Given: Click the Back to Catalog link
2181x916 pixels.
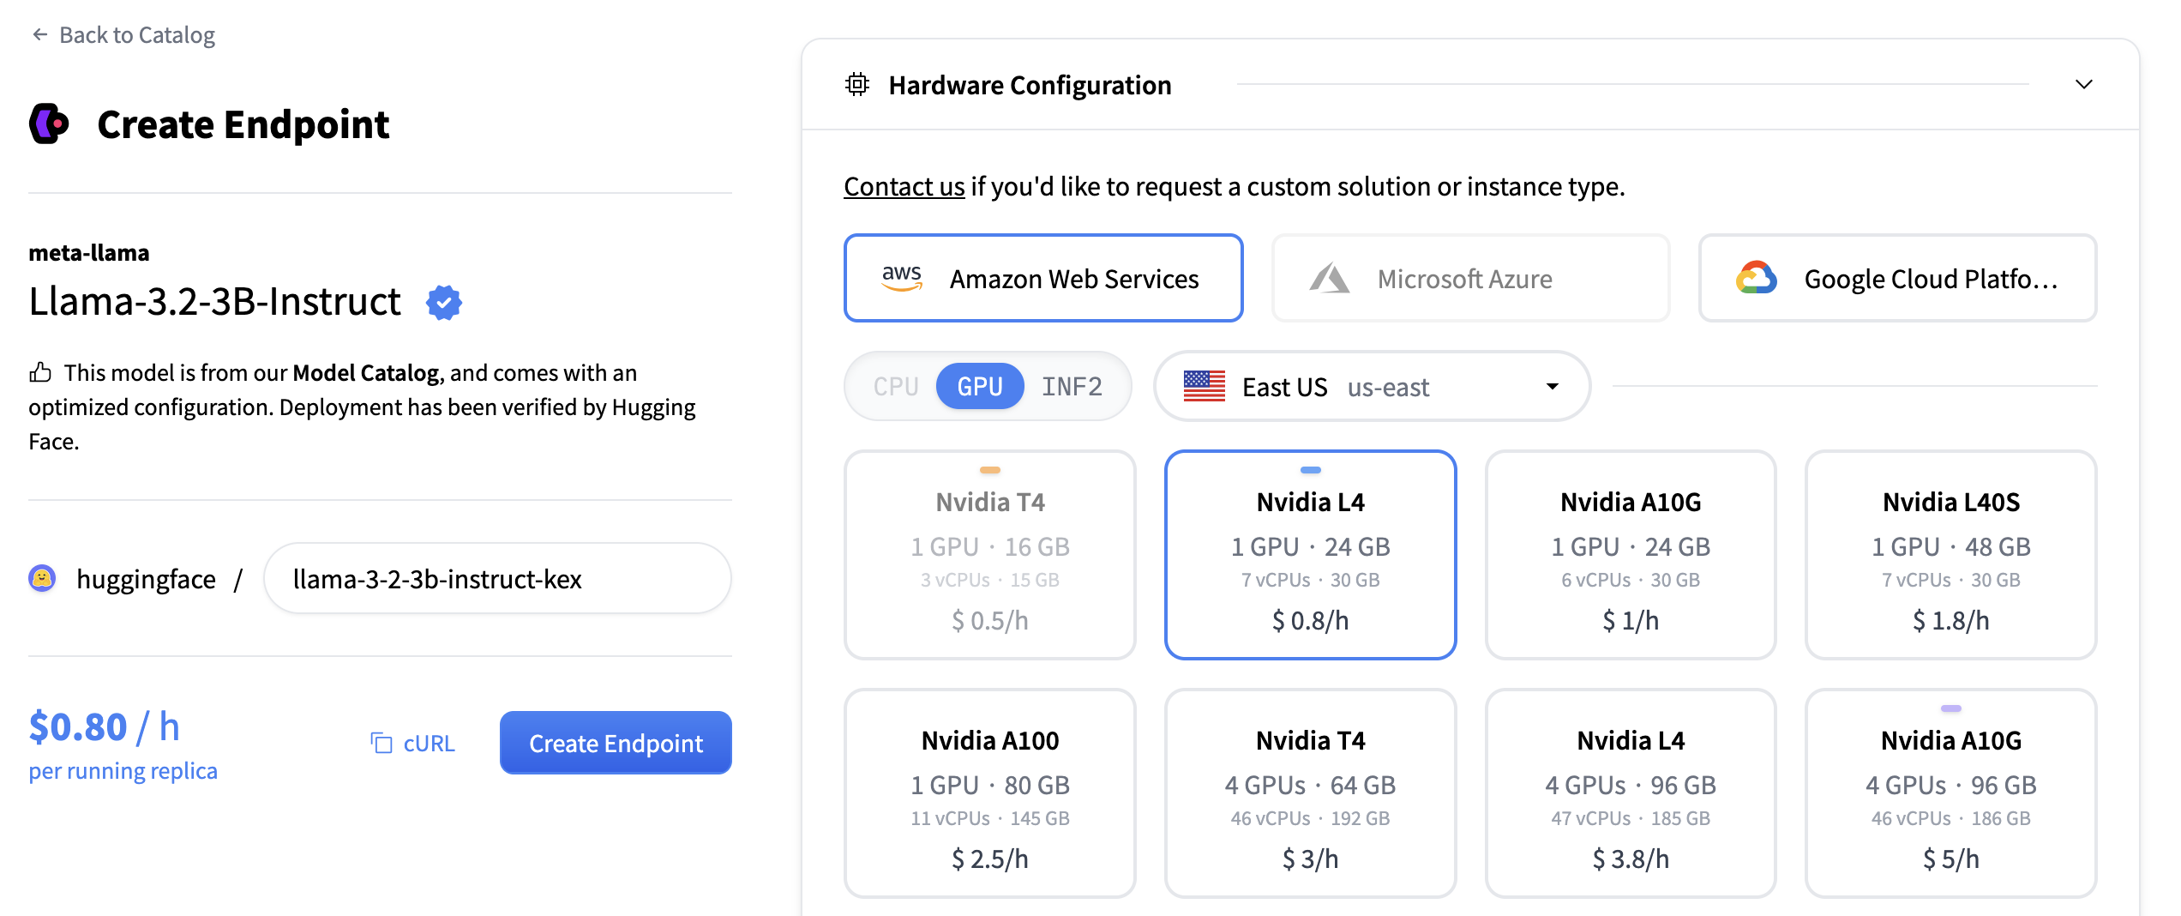Looking at the screenshot, I should coord(123,34).
